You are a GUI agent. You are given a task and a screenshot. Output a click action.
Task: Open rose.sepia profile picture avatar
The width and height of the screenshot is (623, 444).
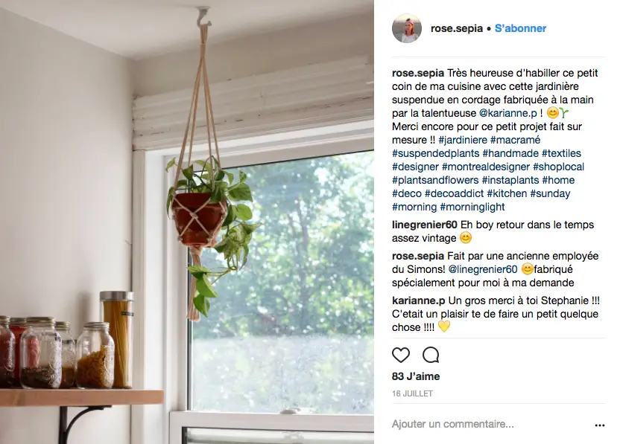406,28
